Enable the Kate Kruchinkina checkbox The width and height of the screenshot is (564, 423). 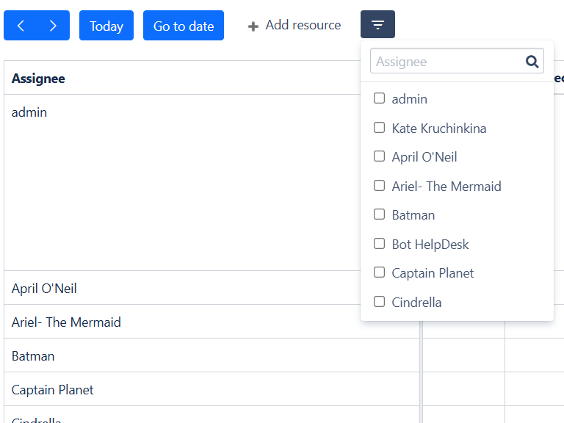click(x=380, y=128)
